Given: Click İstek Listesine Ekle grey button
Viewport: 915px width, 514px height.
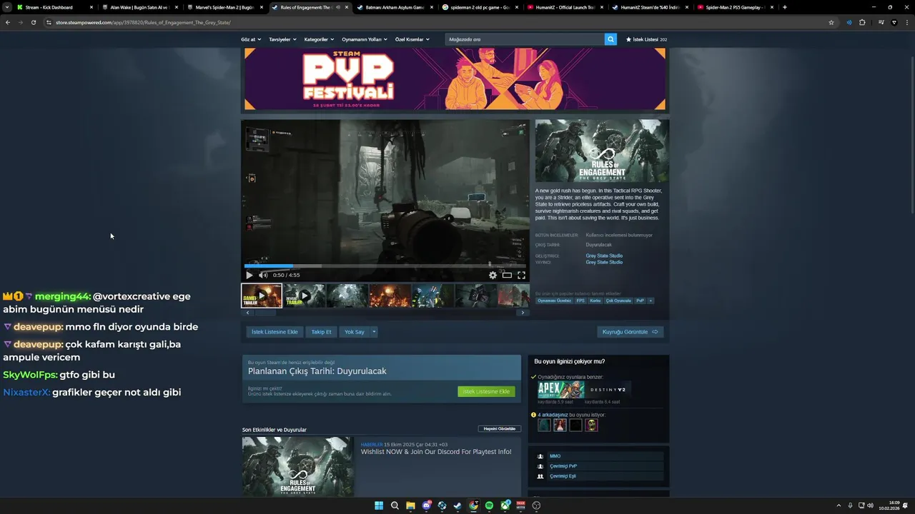Looking at the screenshot, I should click(274, 332).
